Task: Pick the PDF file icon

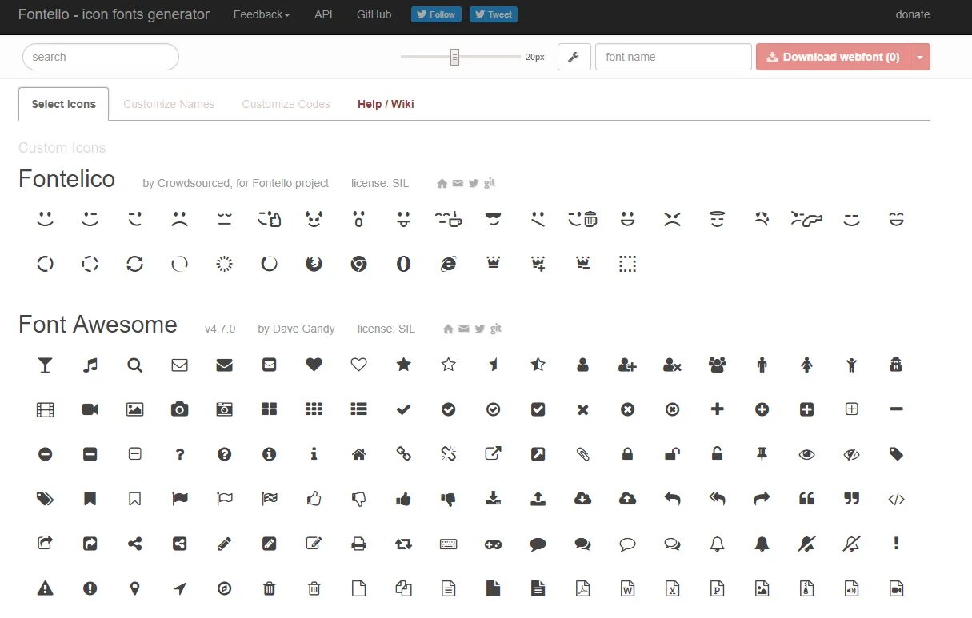Action: pos(583,588)
